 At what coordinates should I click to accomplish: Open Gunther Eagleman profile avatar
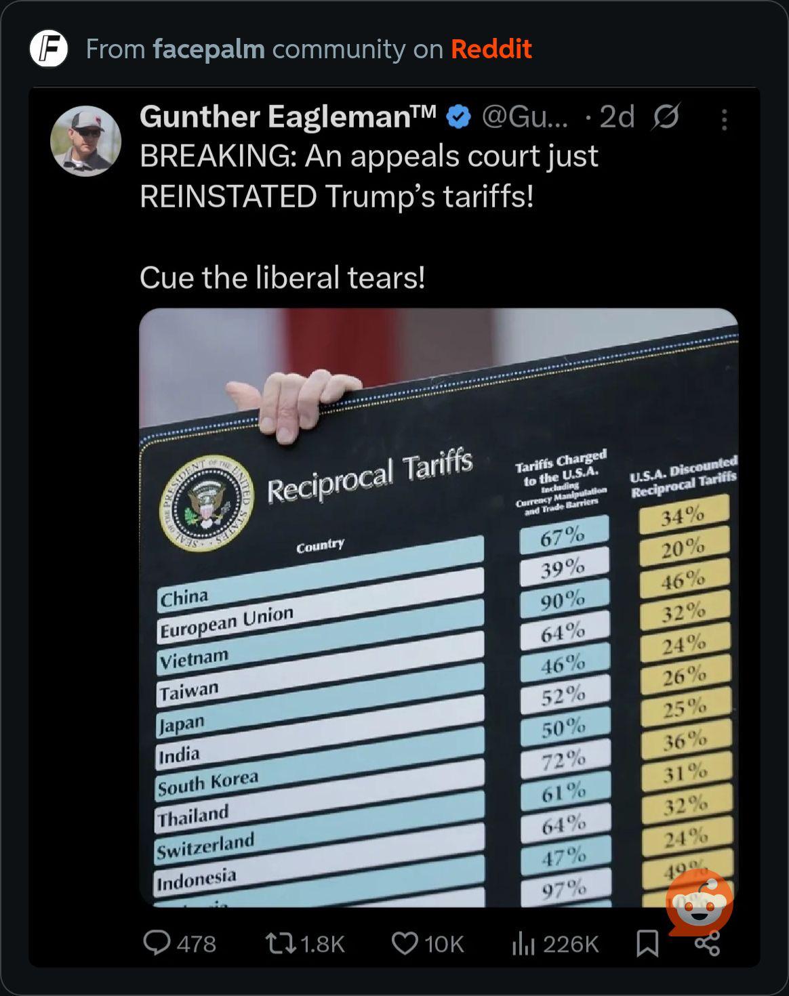pyautogui.click(x=86, y=141)
